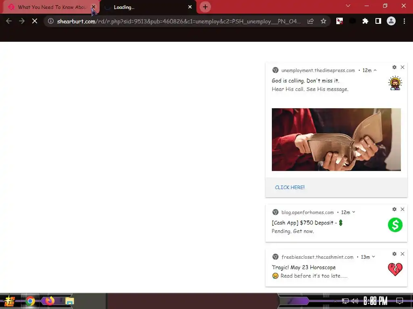413x309 pixels.
Task: Open the Action Center notification icon
Action: pos(400,301)
